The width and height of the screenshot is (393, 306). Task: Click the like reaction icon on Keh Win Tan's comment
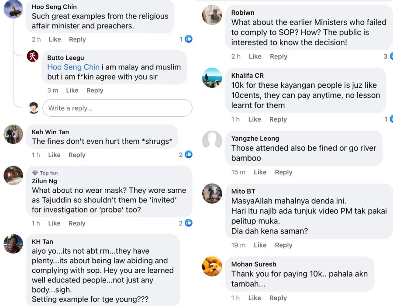pyautogui.click(x=189, y=155)
